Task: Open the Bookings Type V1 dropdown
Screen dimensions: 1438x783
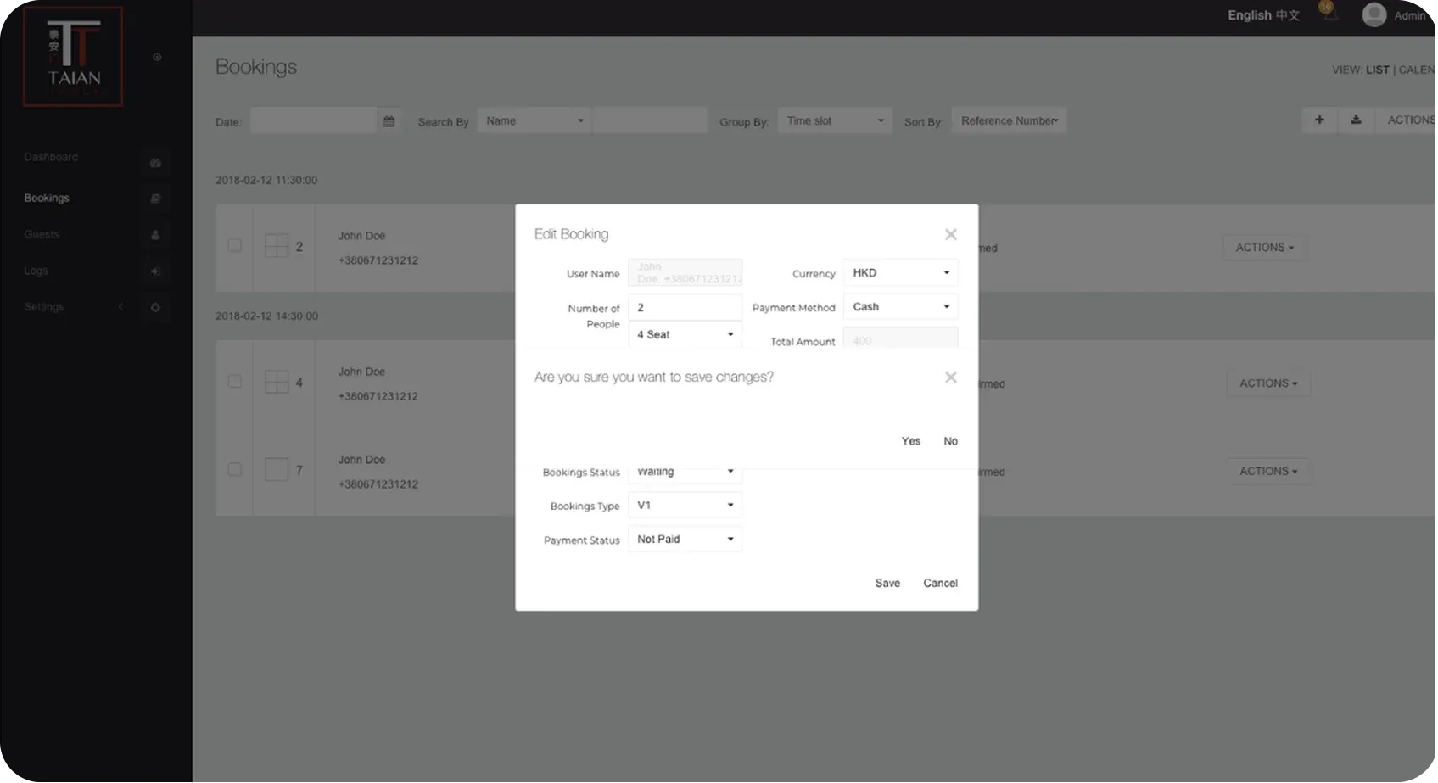Action: click(685, 506)
